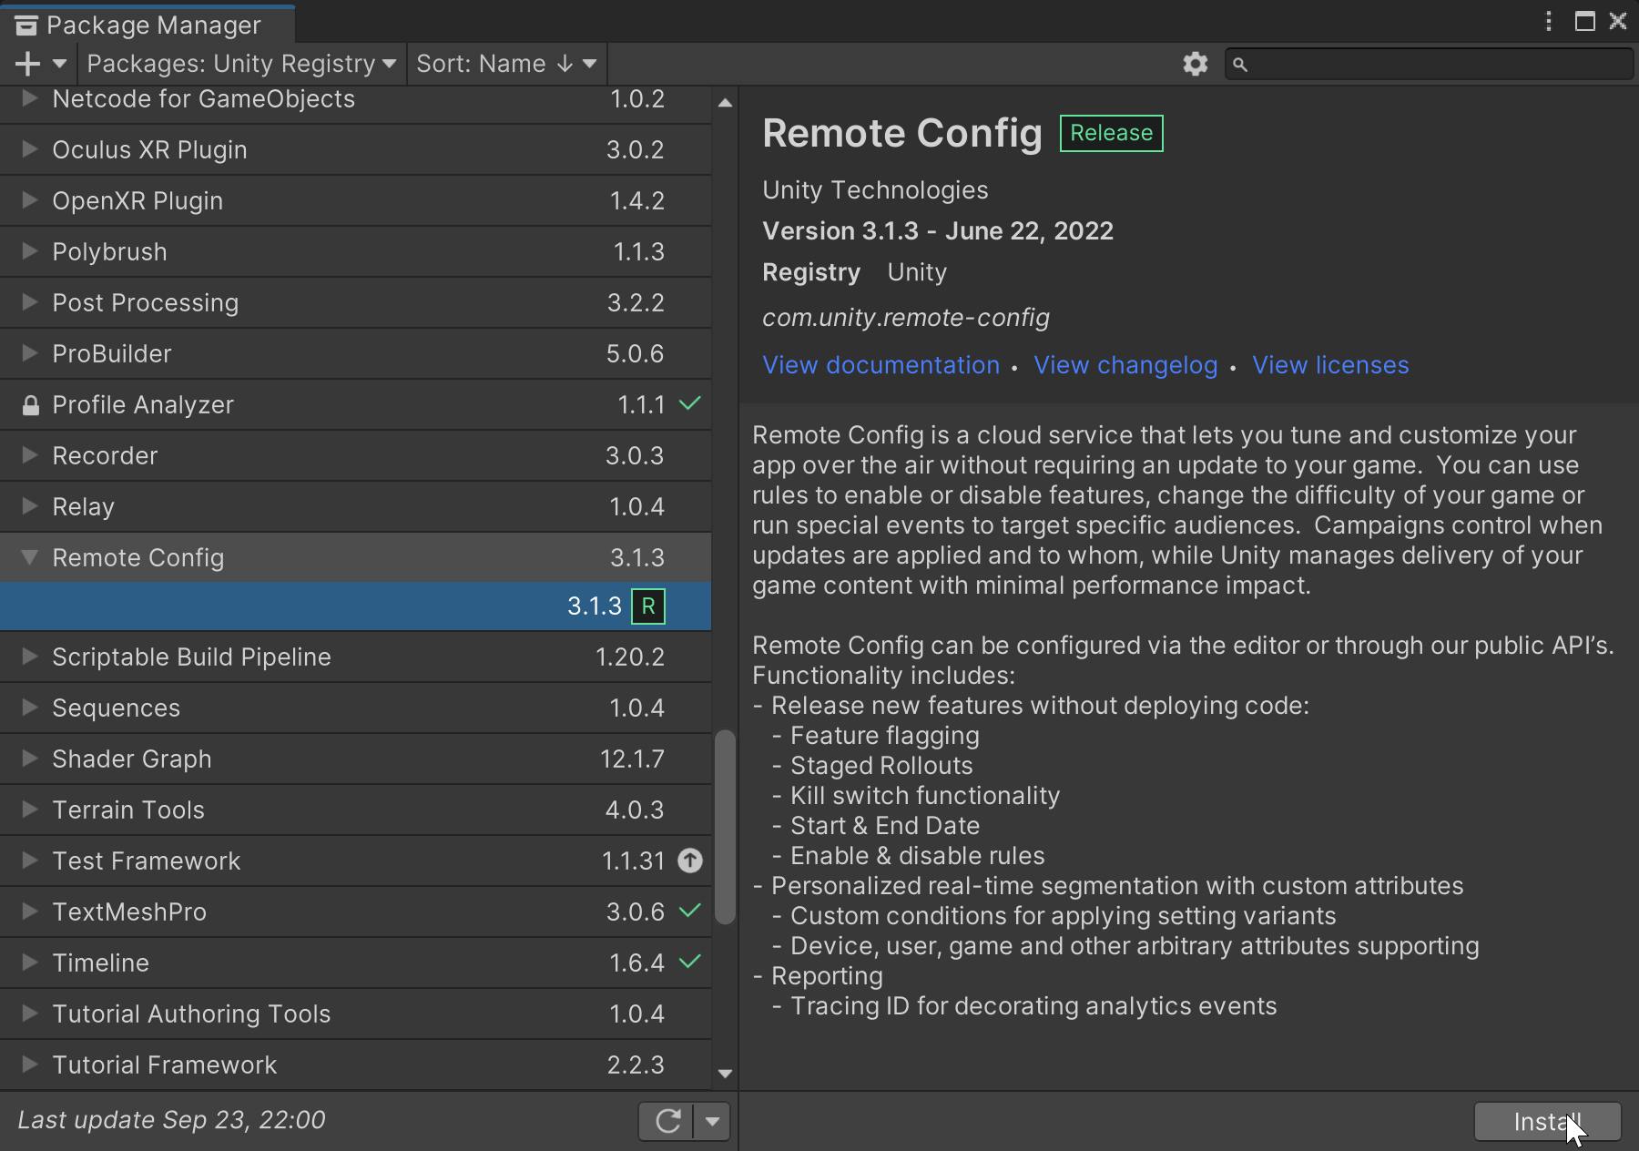Expand Oculus XR Plugin versions
The width and height of the screenshot is (1639, 1151).
29,148
